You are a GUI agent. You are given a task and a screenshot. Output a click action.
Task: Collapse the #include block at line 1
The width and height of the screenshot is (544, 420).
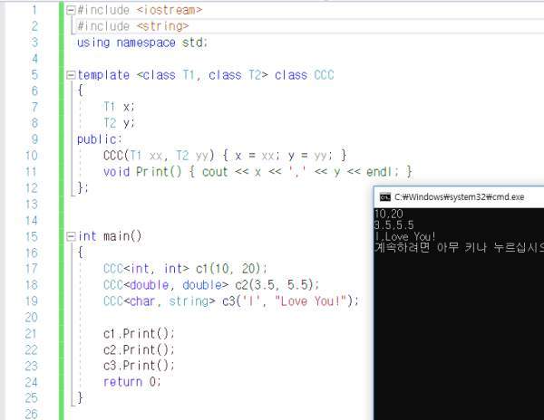pyautogui.click(x=71, y=10)
